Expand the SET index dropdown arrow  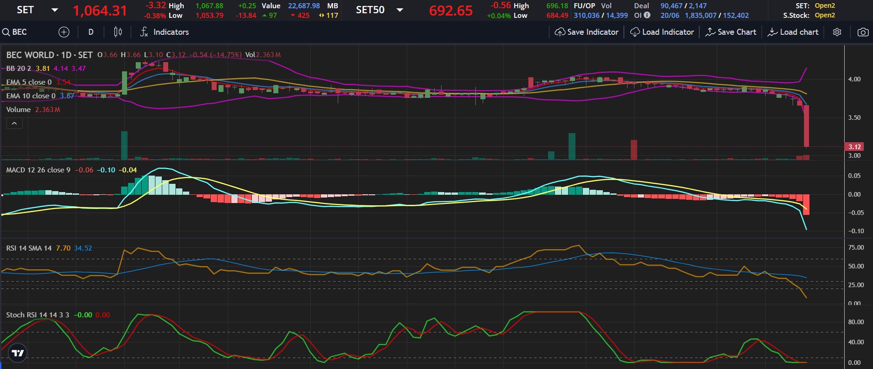[x=55, y=10]
